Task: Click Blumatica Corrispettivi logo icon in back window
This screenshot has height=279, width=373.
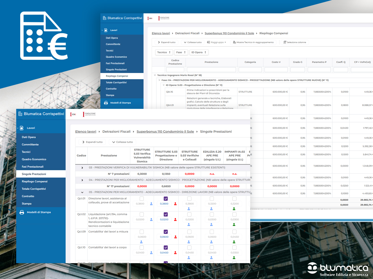Action: coord(104,18)
